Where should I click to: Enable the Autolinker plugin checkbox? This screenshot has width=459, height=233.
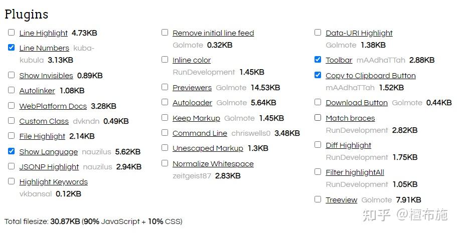(x=12, y=90)
